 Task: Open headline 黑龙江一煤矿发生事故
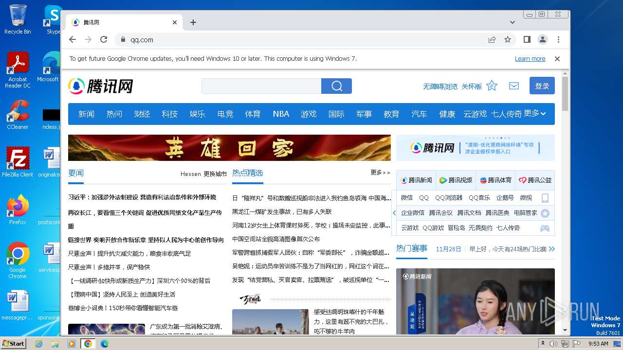click(x=282, y=212)
